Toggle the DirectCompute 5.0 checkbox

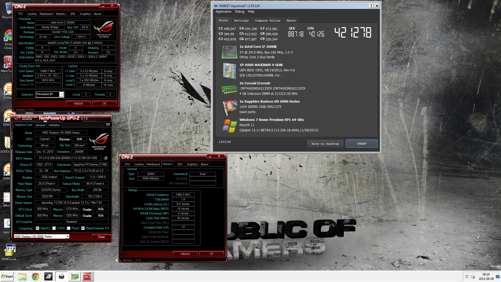[83, 228]
